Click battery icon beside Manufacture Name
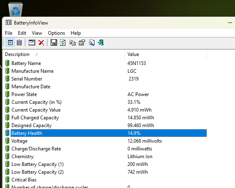235x188 pixels. pyautogui.click(x=7, y=71)
